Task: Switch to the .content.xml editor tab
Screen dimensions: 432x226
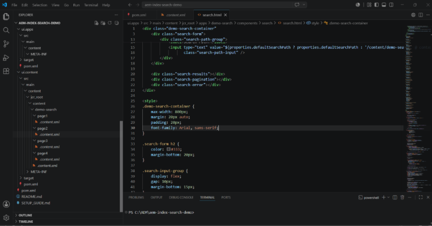Action: pos(175,15)
